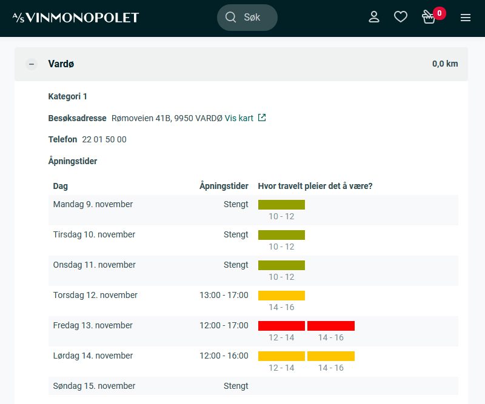
Task: Click the green bar for Onsdag
Action: tap(281, 265)
